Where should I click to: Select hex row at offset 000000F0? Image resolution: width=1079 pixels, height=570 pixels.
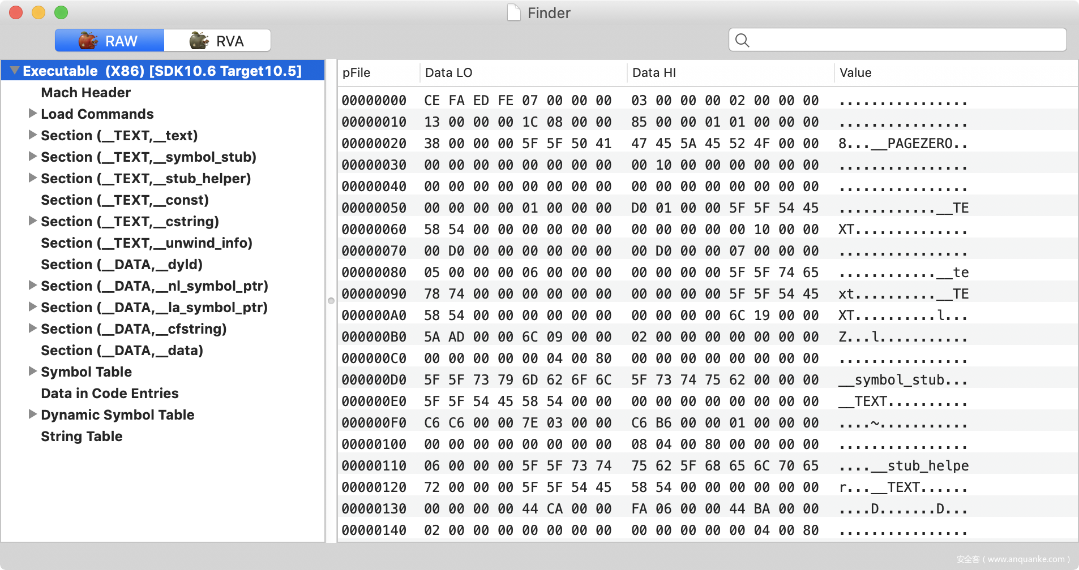(x=708, y=423)
